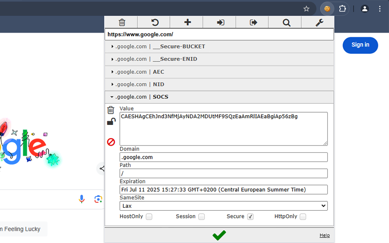Add a new cookie with plus icon
The image size is (389, 243).
[188, 22]
